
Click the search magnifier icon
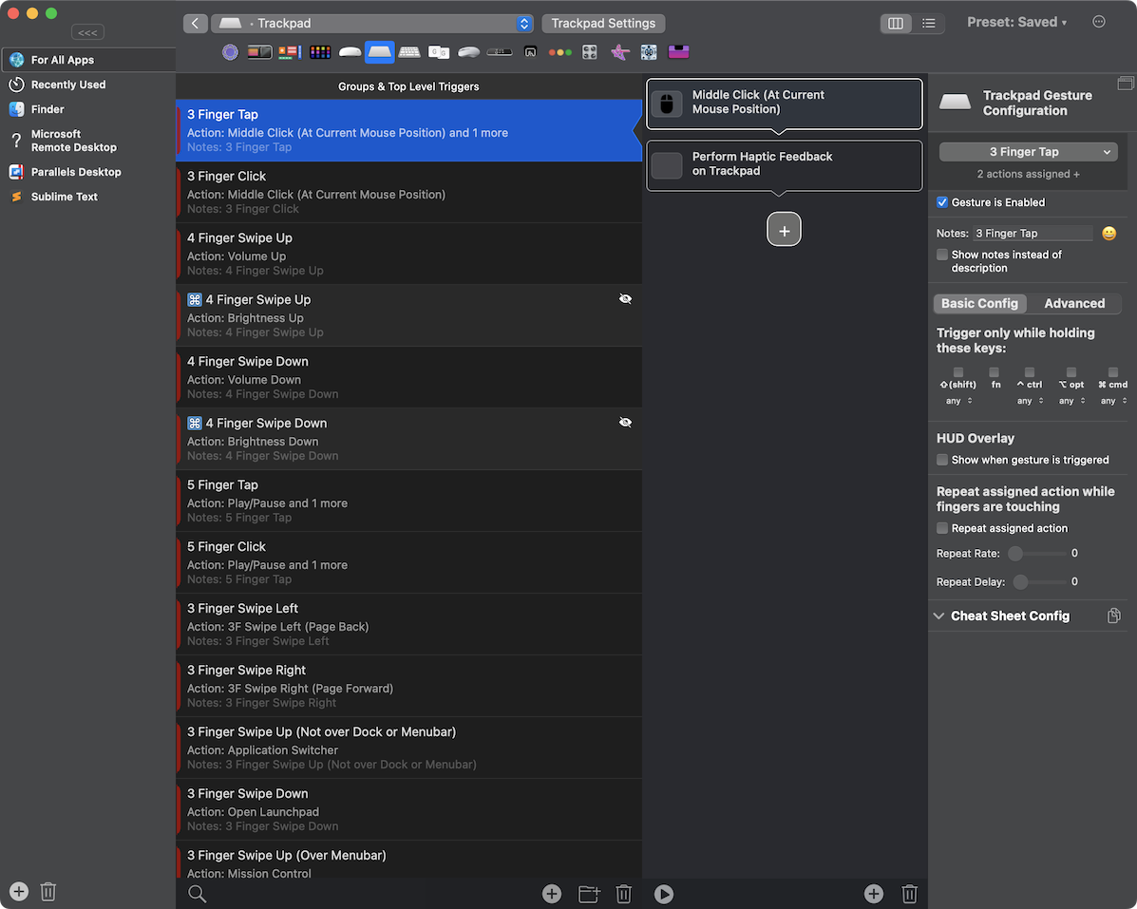(197, 893)
